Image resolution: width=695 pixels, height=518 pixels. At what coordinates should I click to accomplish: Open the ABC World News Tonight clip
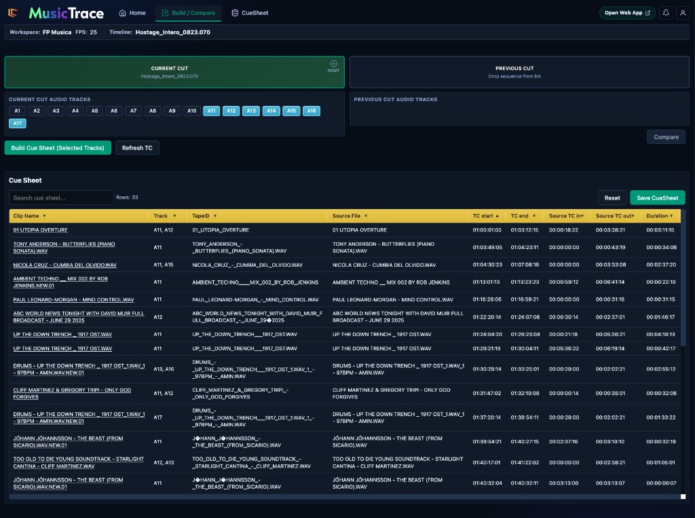(x=79, y=316)
